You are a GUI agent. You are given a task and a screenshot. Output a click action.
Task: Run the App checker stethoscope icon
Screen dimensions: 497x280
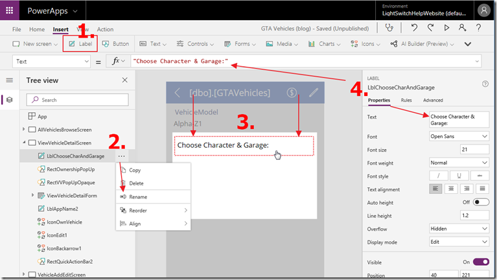[x=389, y=28]
